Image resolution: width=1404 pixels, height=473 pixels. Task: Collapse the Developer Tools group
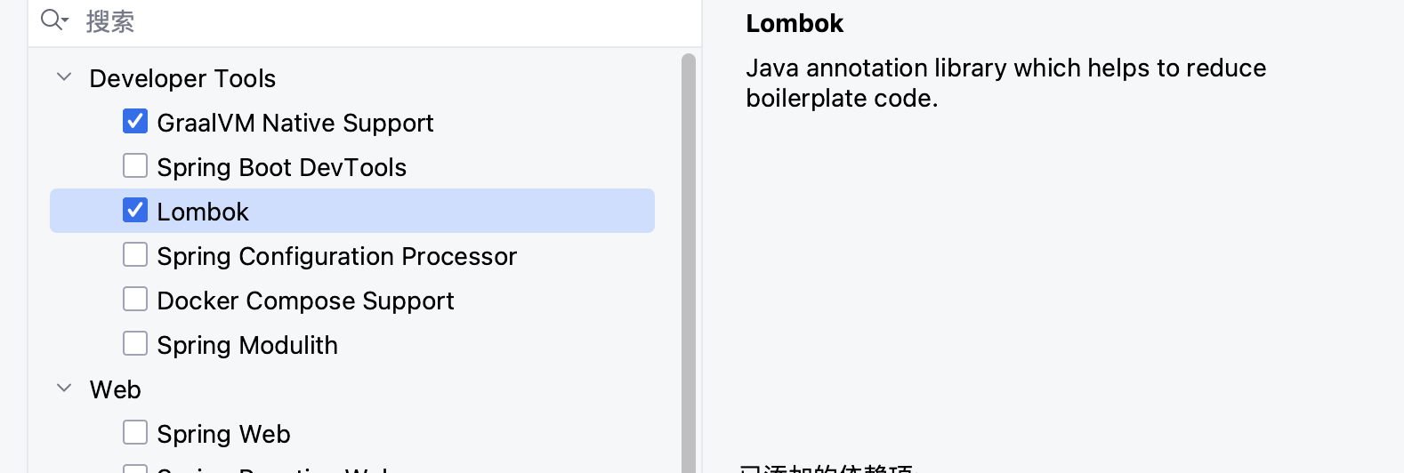(64, 77)
